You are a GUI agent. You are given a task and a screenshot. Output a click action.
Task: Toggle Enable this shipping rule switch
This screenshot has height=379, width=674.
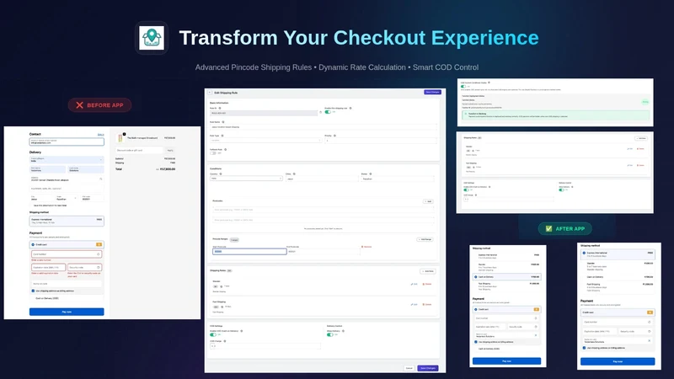(328, 112)
